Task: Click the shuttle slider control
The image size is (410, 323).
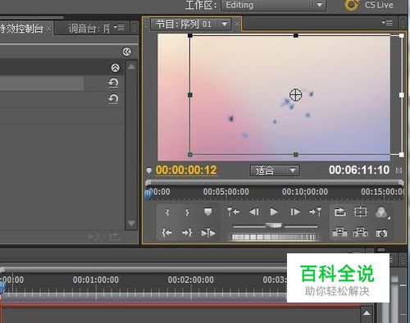Action: [x=274, y=225]
